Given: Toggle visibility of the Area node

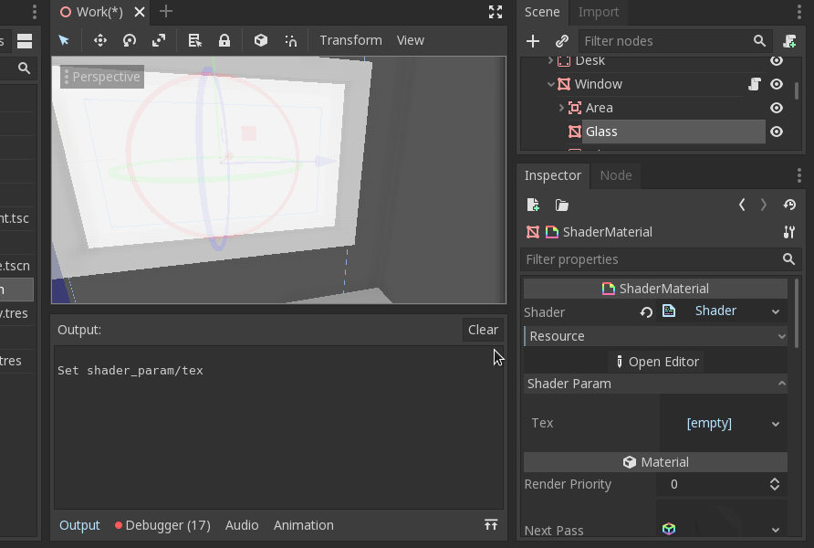Looking at the screenshot, I should pos(777,108).
